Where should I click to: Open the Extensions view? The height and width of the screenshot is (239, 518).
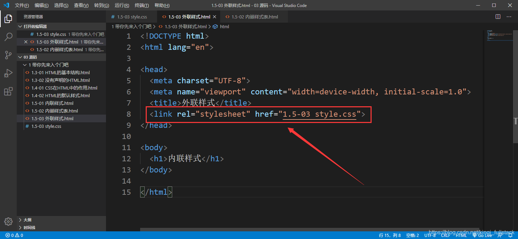click(8, 91)
